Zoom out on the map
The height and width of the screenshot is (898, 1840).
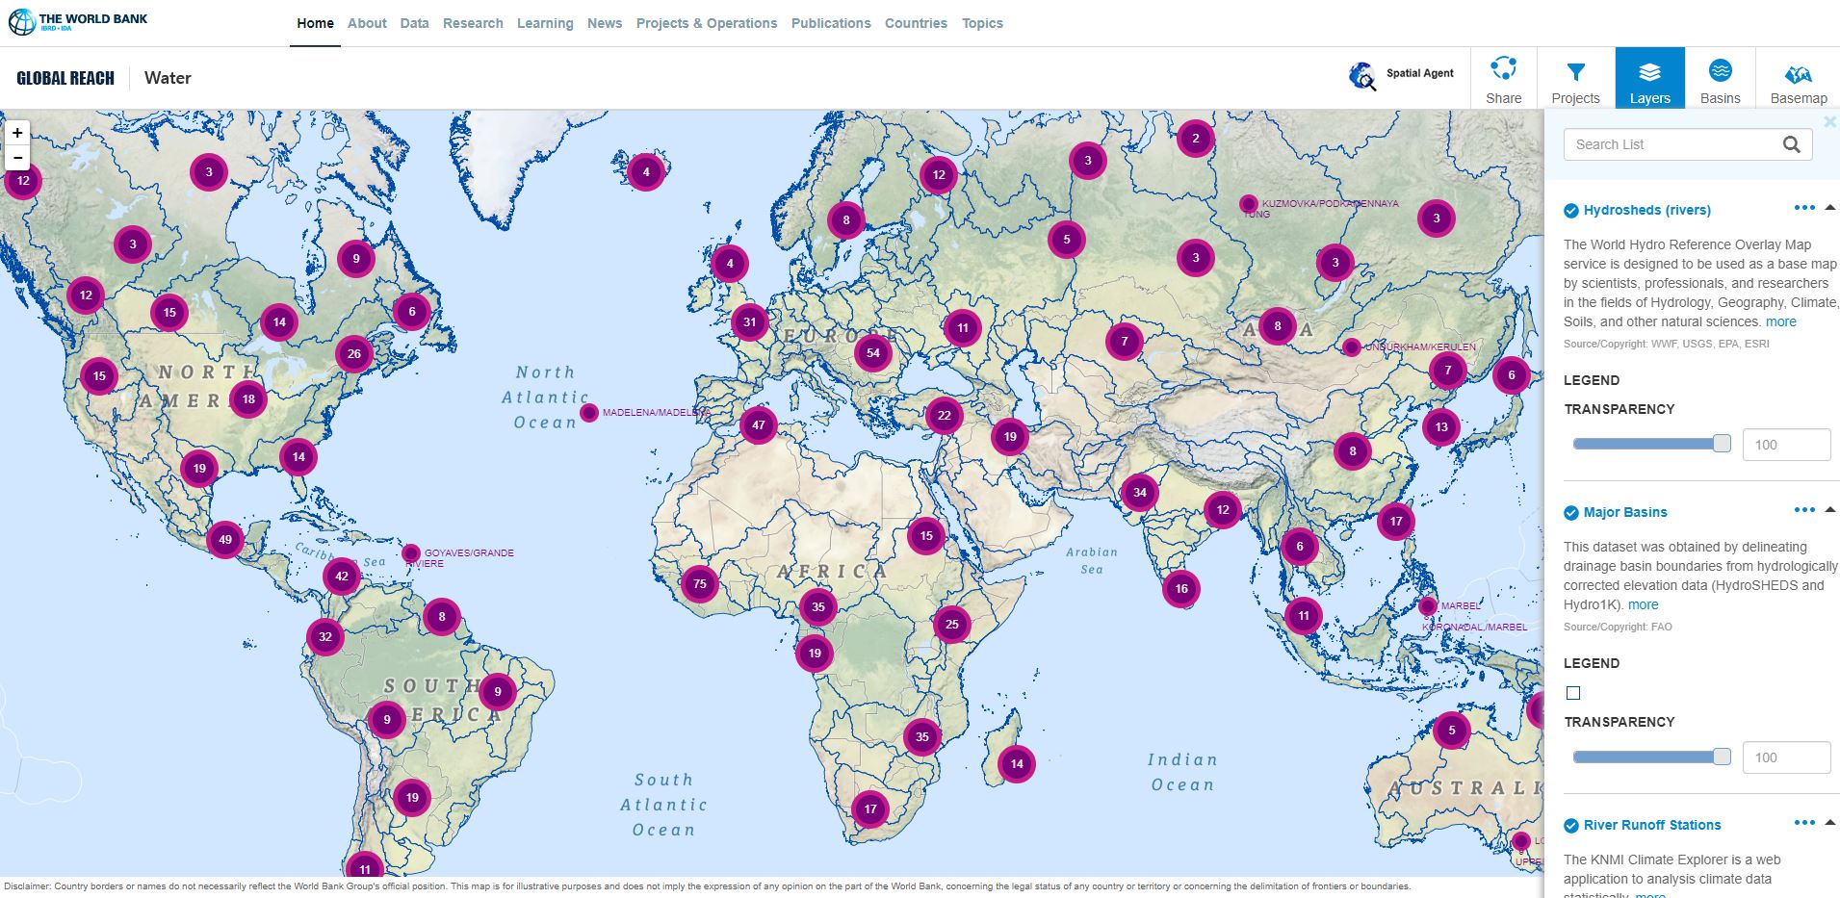17,158
